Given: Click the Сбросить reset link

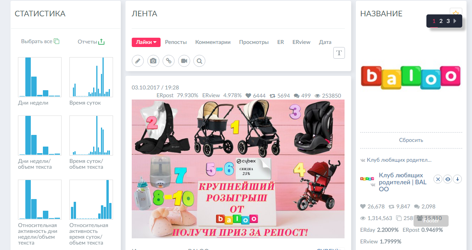Looking at the screenshot, I should (x=411, y=140).
